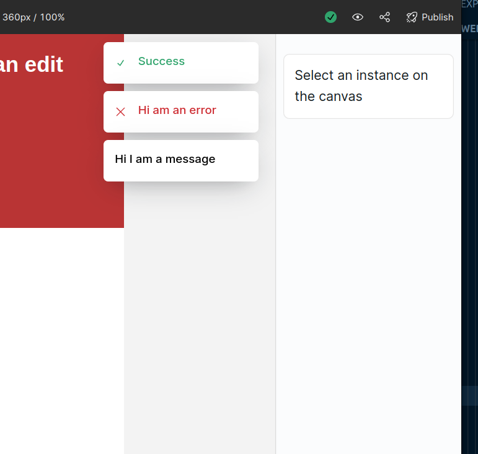Dismiss the Success toast notification
Viewport: 478px width, 454px height.
point(181,63)
